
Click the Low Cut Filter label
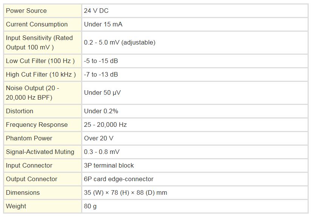pyautogui.click(x=40, y=61)
